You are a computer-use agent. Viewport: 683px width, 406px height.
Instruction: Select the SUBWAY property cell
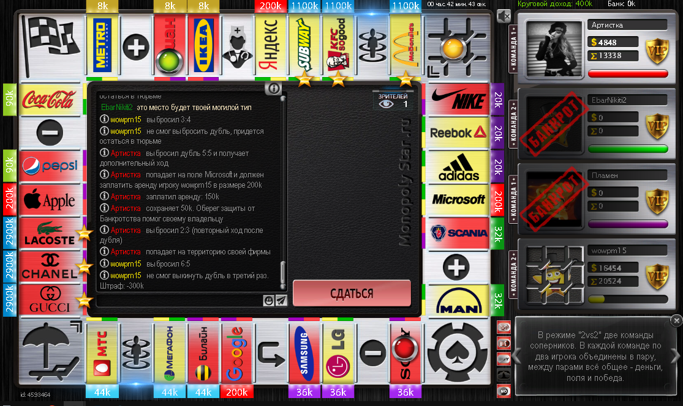[x=304, y=46]
